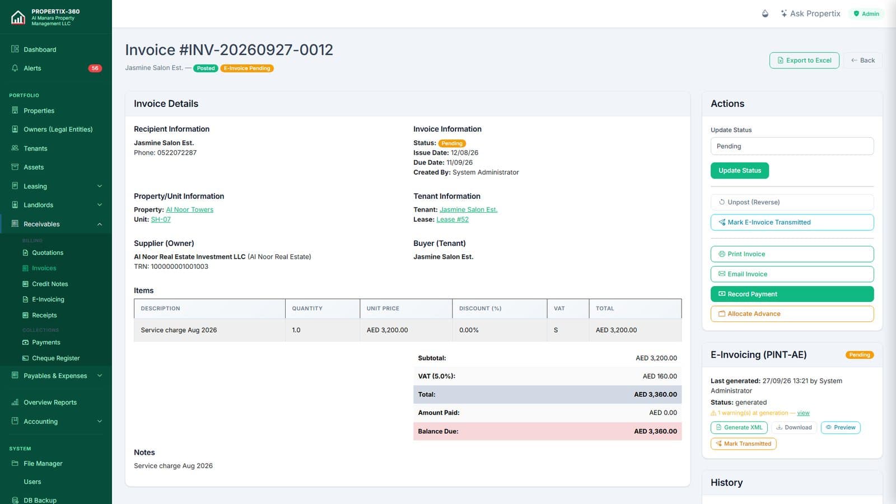Click the Back button
This screenshot has width=896, height=504.
(863, 60)
